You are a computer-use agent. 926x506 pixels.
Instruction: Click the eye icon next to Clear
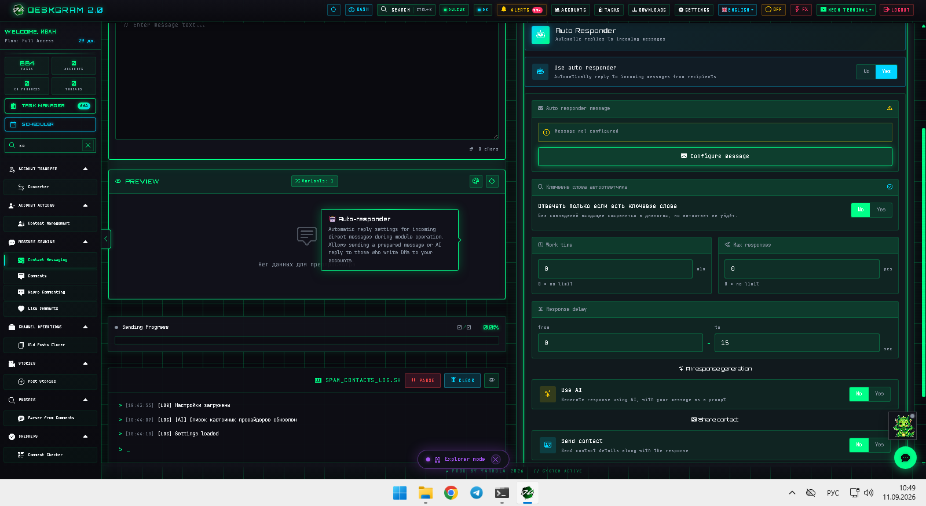click(x=492, y=380)
